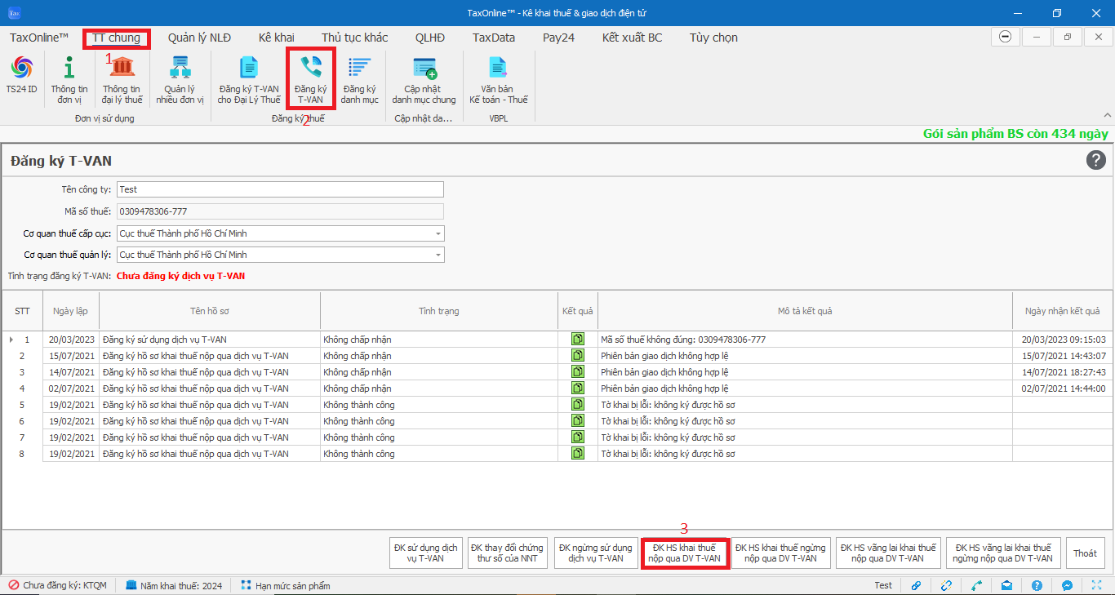Click the Mô tả kết quả column header
Image resolution: width=1115 pixels, height=595 pixels.
coord(805,311)
